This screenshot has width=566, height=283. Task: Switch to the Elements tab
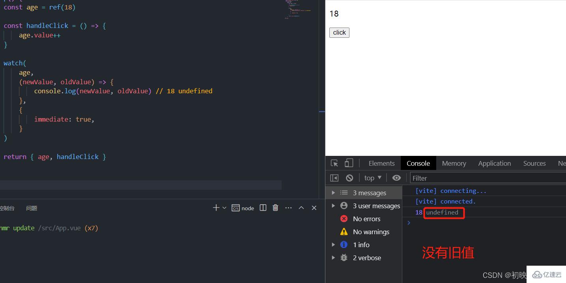(381, 163)
